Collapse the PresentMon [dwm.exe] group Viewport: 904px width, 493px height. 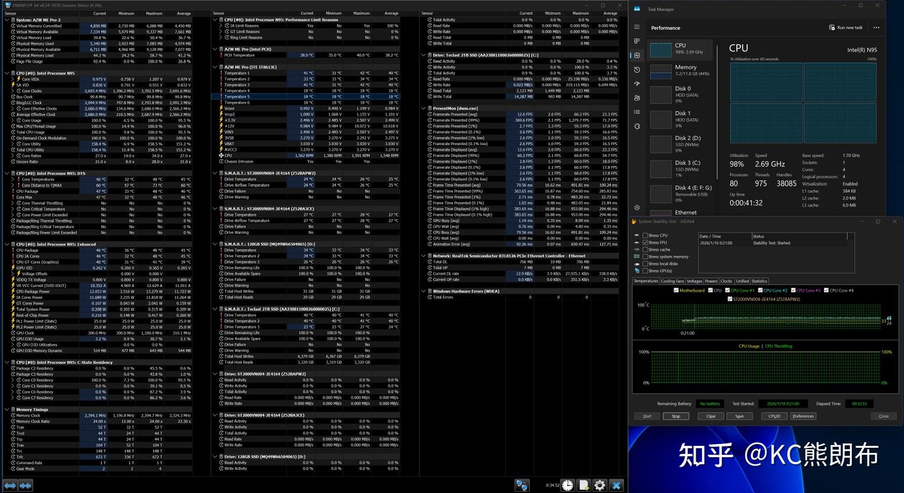pos(424,109)
